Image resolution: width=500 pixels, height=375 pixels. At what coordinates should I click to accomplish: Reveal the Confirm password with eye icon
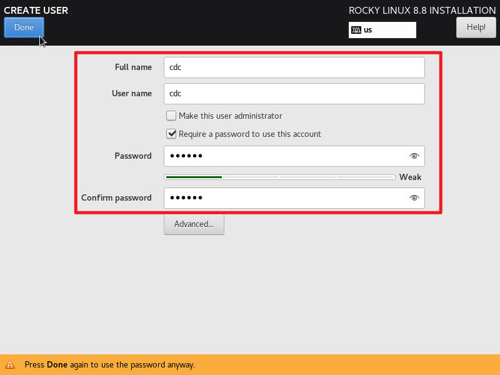[x=414, y=197]
